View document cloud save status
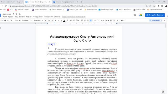 (x=20, y=14)
